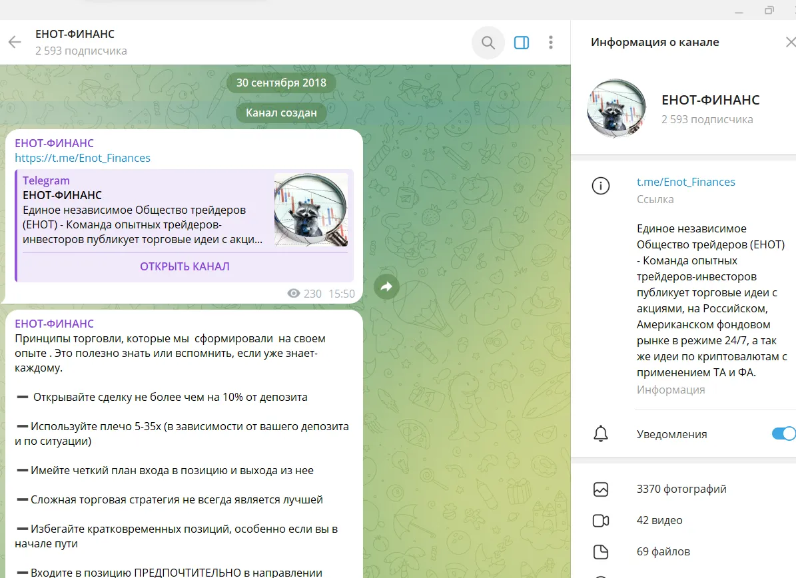The height and width of the screenshot is (578, 796).
Task: Click the Канал создан service message
Action: 281,113
